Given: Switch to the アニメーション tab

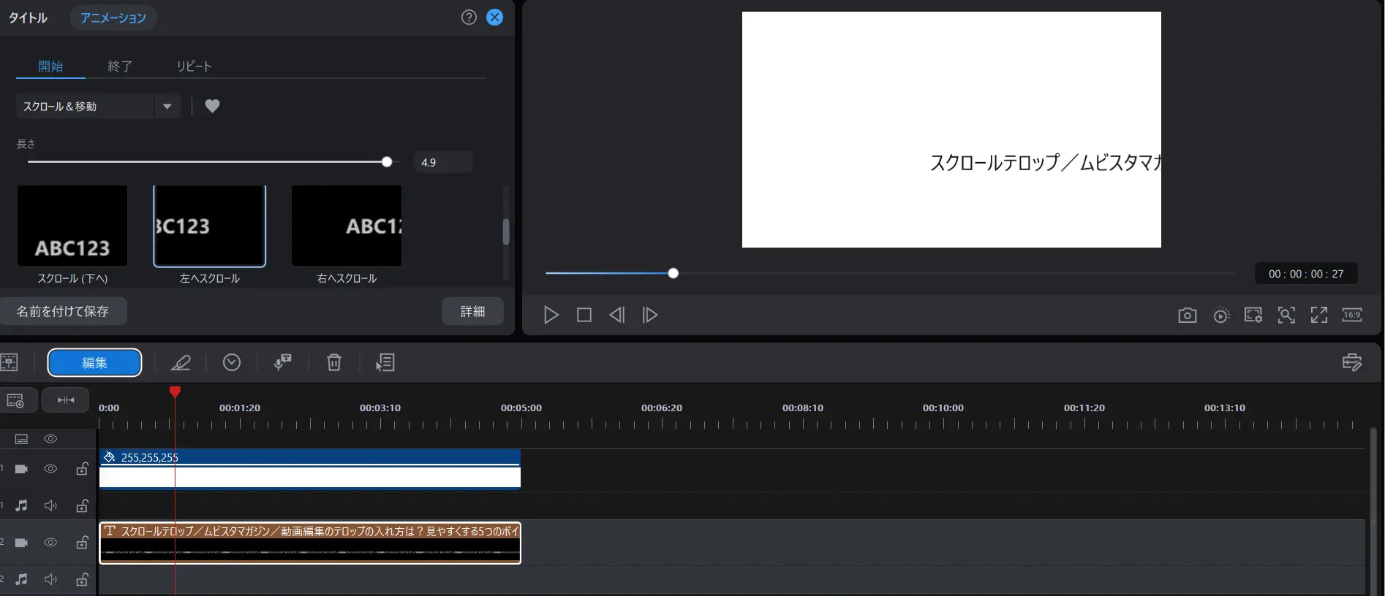Looking at the screenshot, I should pos(113,18).
